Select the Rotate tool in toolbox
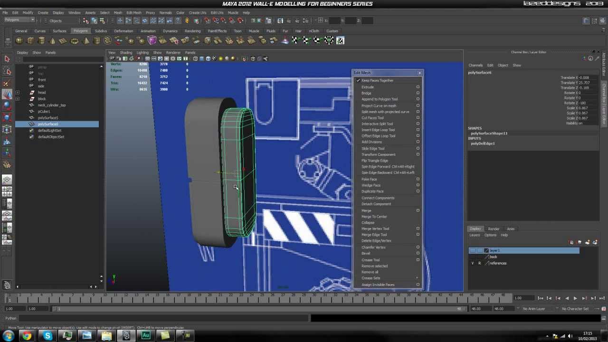The width and height of the screenshot is (608, 342). 7,106
